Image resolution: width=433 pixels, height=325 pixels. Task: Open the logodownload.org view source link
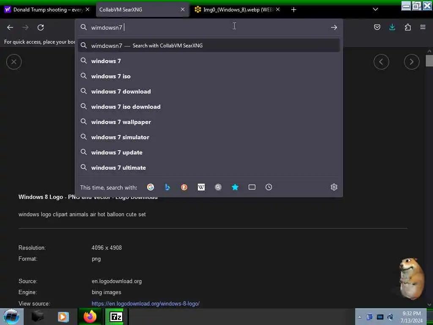(145, 303)
